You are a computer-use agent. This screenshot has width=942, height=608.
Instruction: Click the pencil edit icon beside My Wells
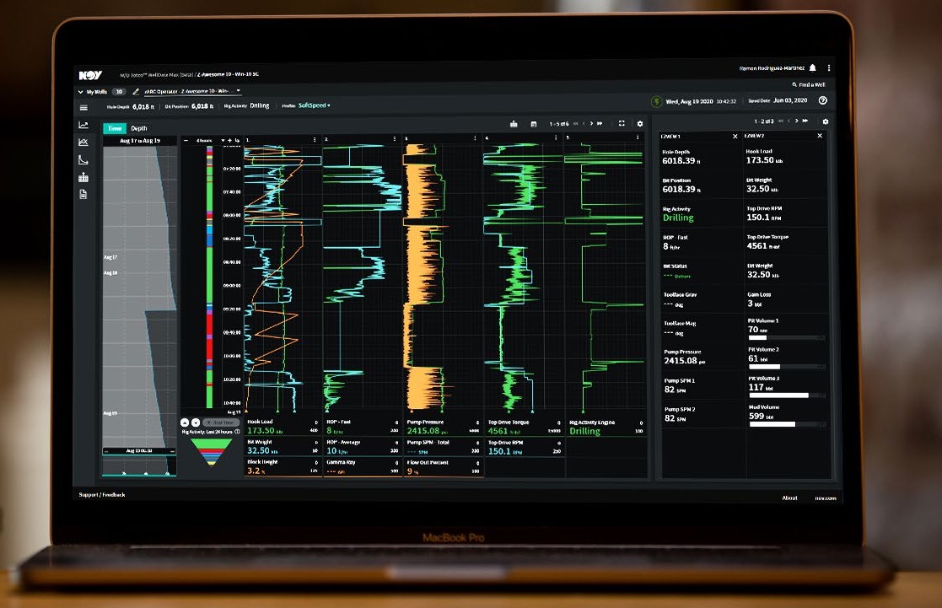pos(136,91)
